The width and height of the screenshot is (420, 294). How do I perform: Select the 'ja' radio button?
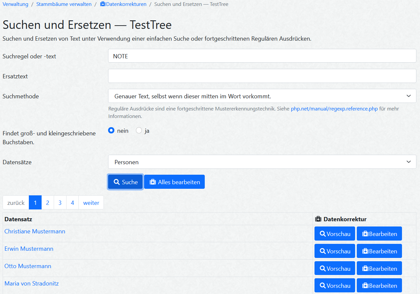[139, 131]
